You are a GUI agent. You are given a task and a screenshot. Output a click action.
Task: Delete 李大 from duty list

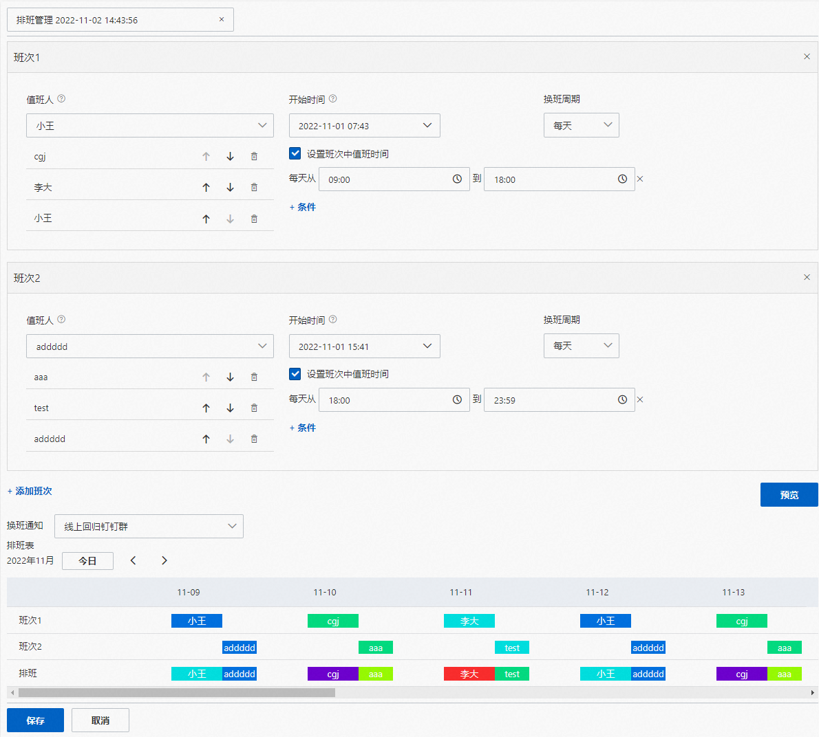254,187
